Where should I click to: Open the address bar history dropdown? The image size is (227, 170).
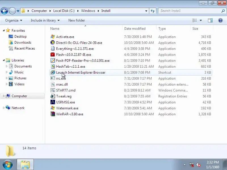(146, 11)
